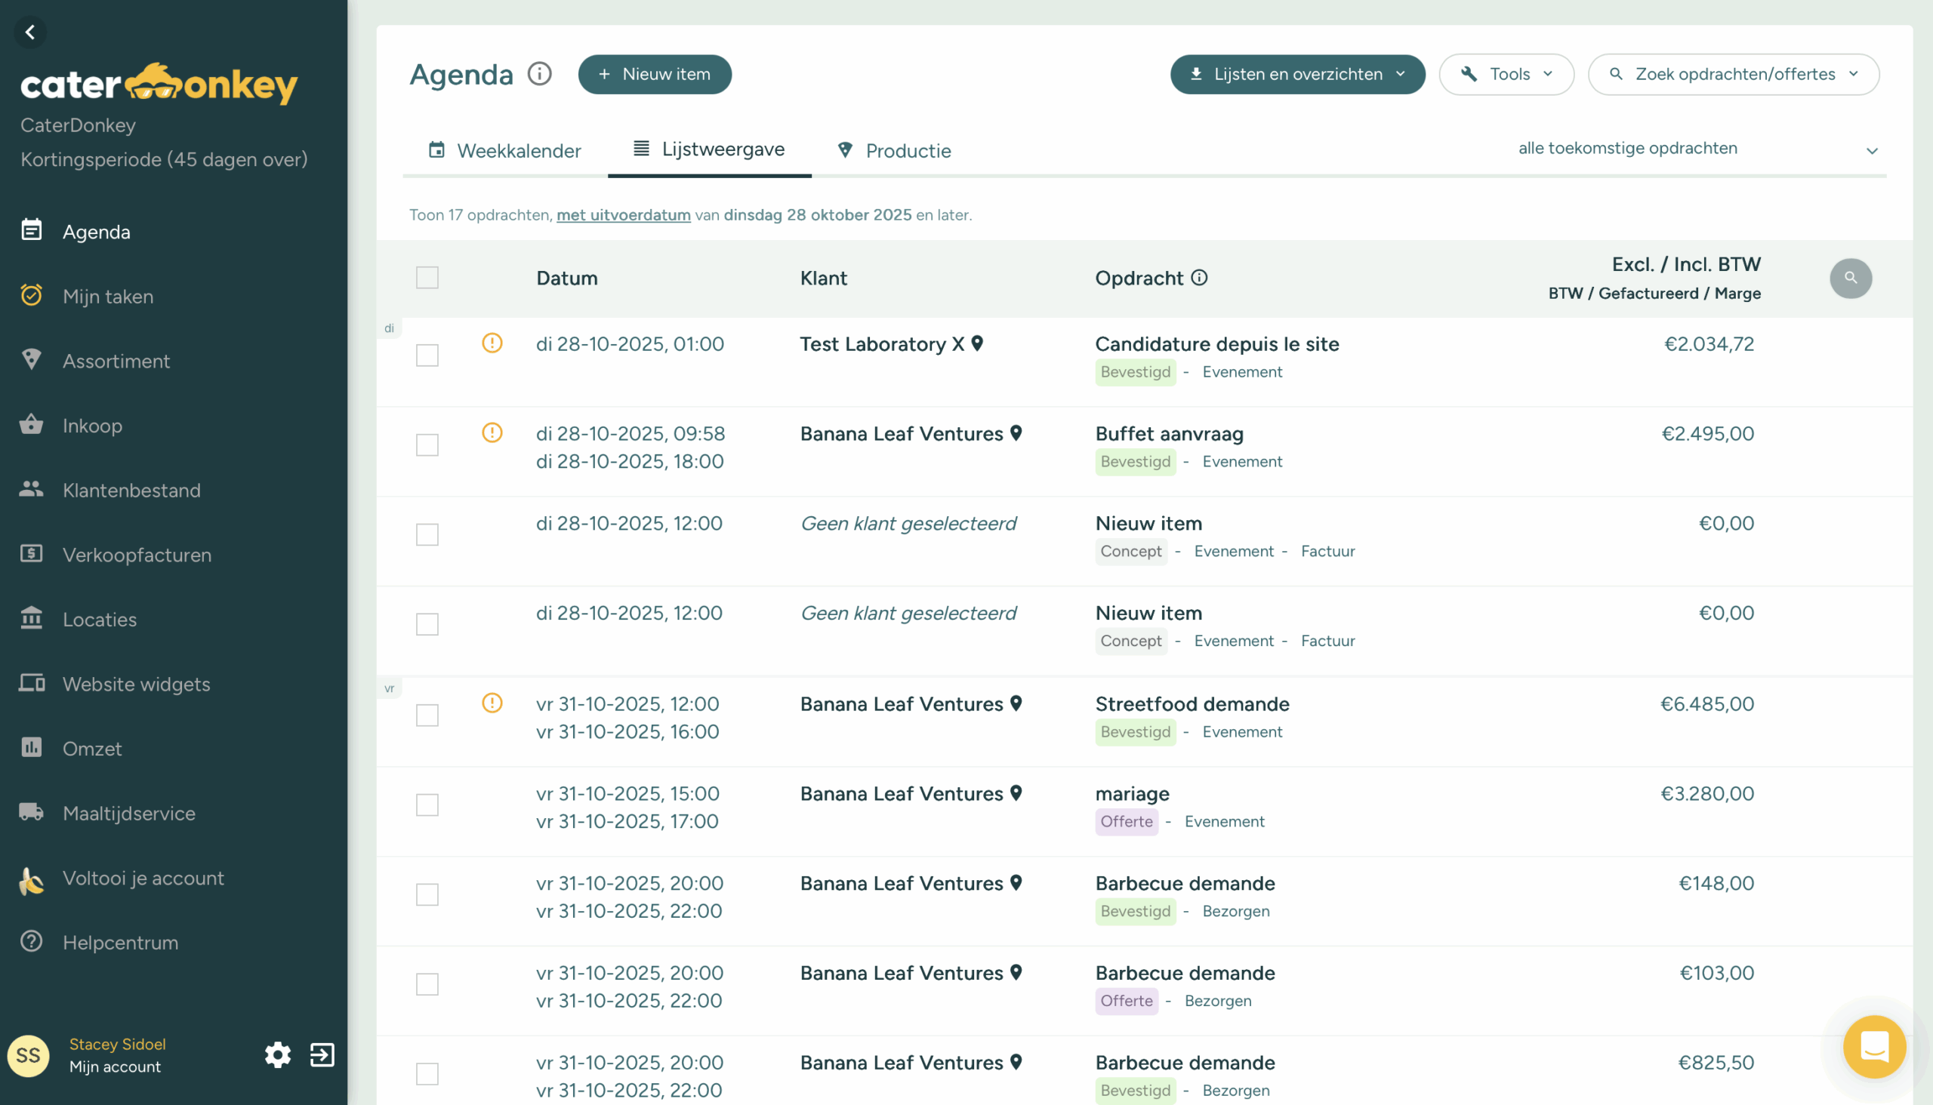Screen dimensions: 1933x1105
Task: Select the mariage row checkbox
Action: tap(427, 805)
